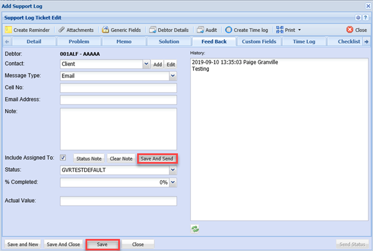
Task: Toggle the Include Assigned To checkbox
Action: click(x=63, y=157)
